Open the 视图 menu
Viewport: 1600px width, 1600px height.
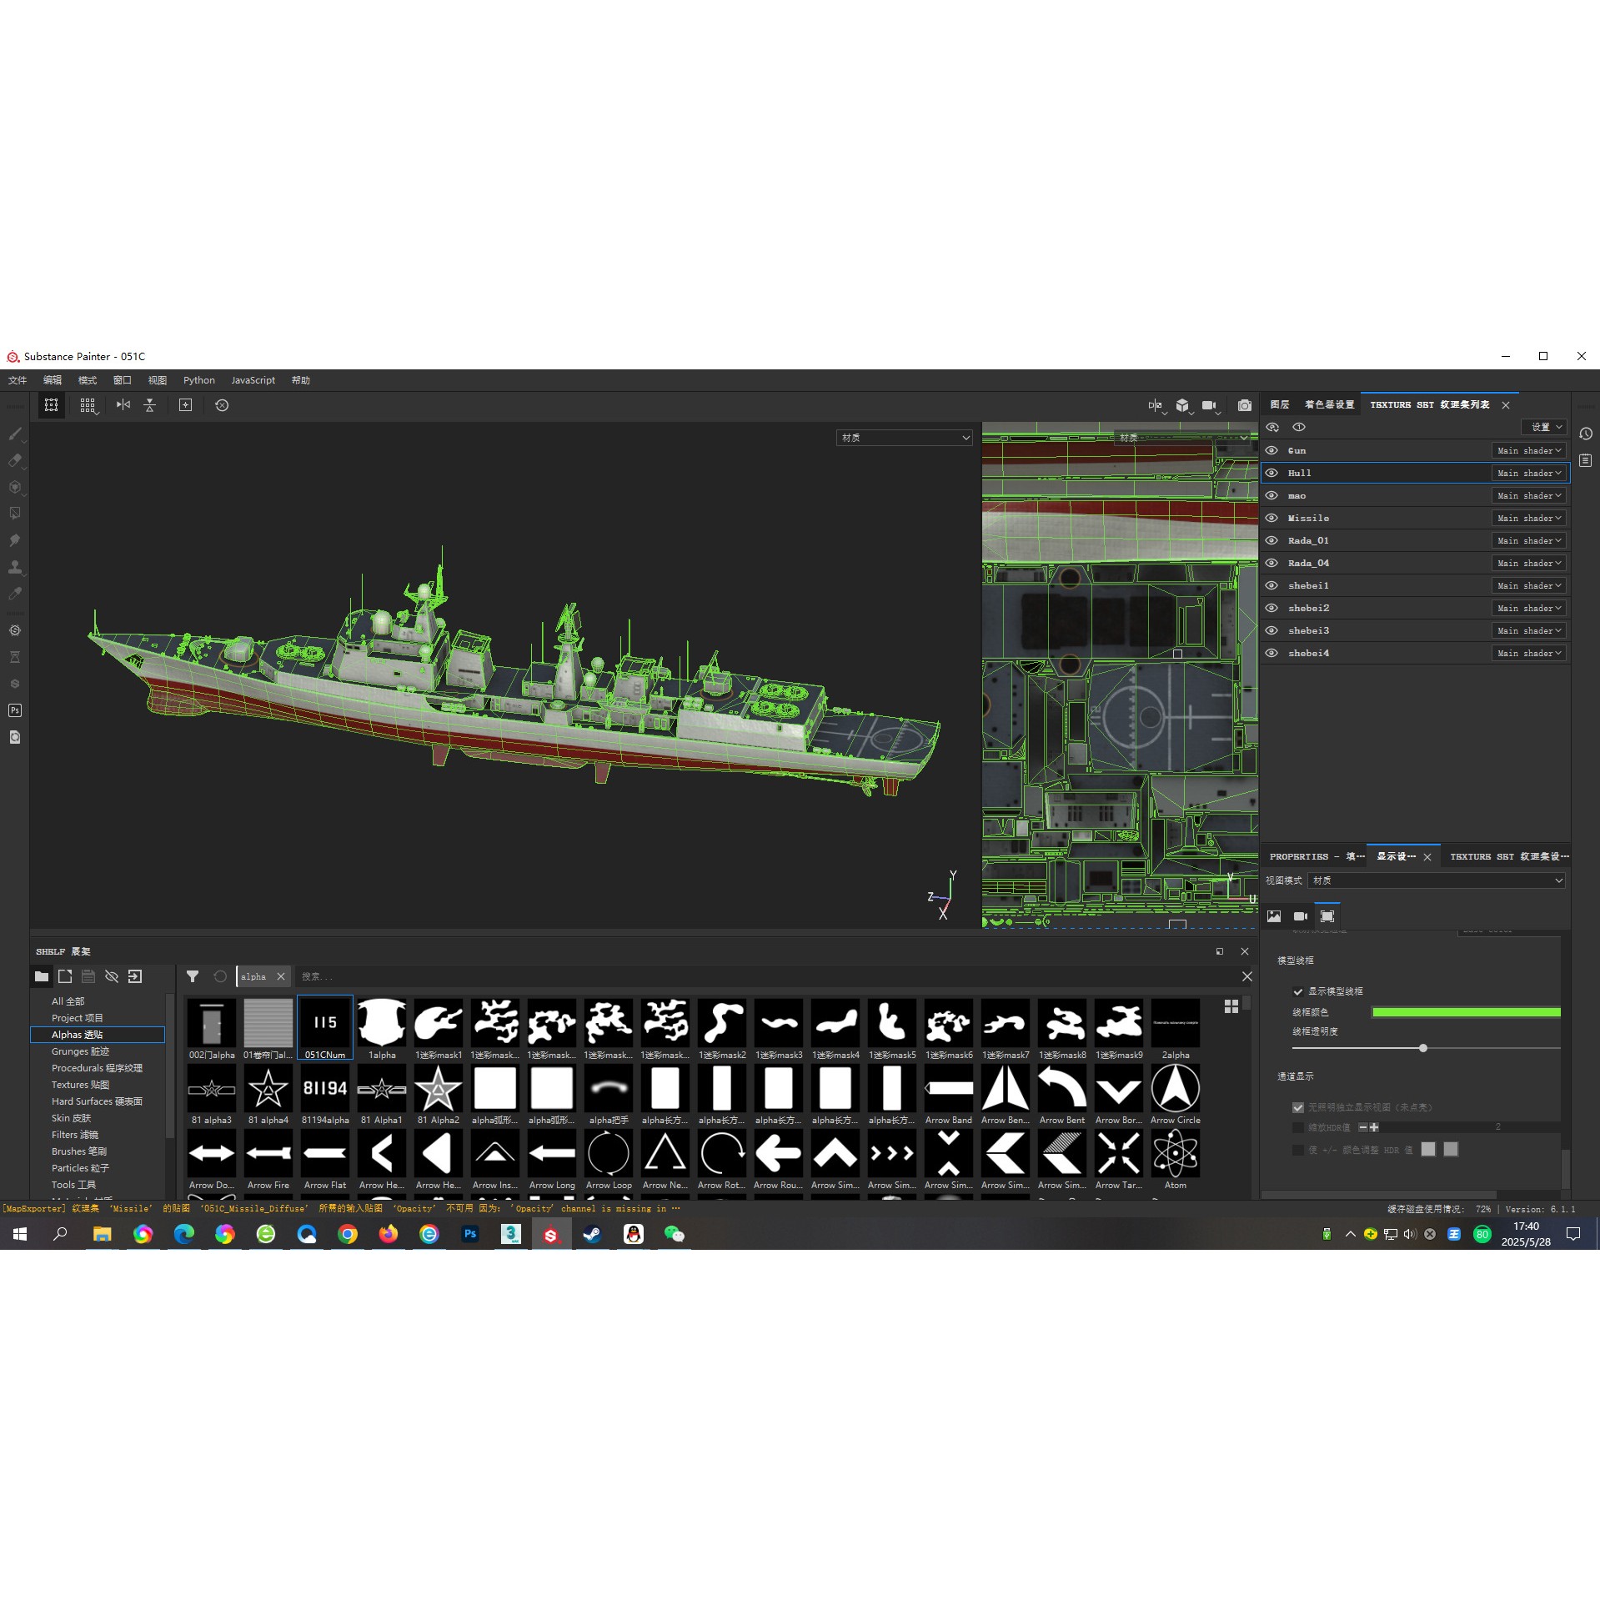[158, 380]
